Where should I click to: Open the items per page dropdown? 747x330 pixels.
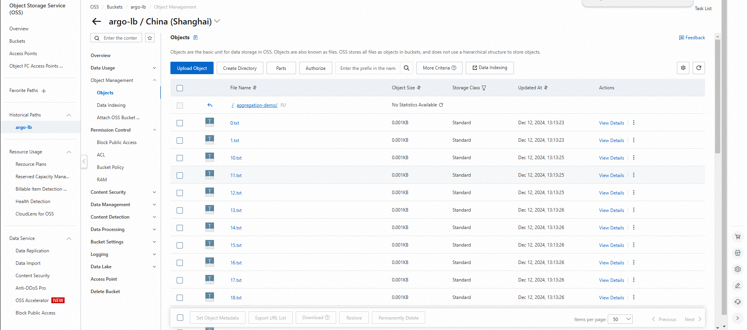point(620,319)
